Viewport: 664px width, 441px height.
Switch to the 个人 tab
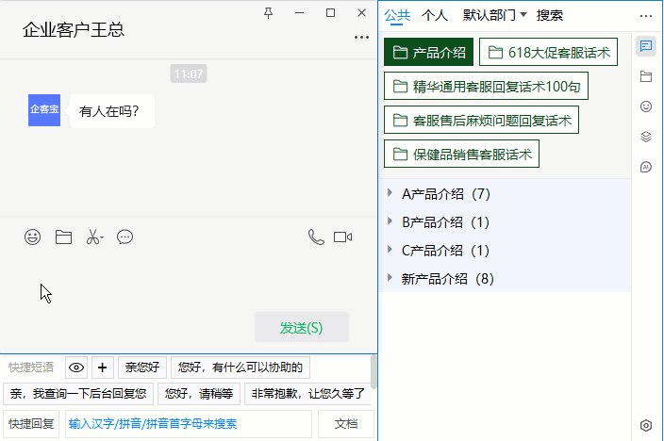(435, 15)
